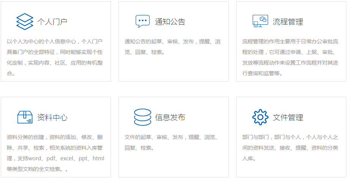Click the stacked layers icon for 个人门户
The width and height of the screenshot is (351, 180).
tap(25, 21)
